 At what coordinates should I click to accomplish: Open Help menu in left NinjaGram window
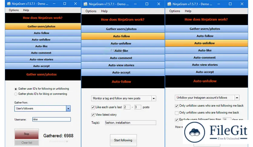[x=26, y=10]
